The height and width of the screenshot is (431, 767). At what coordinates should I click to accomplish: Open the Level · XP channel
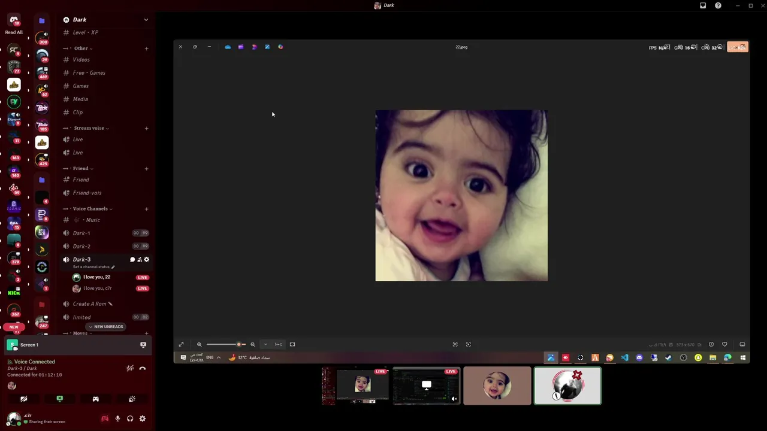(x=106, y=32)
